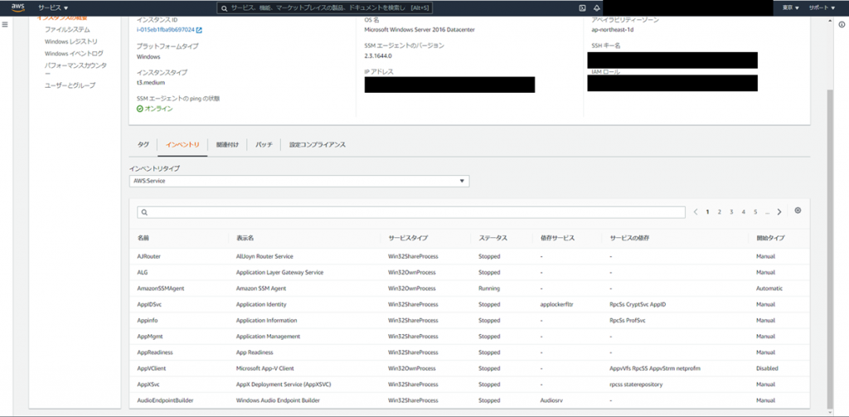Click the AudioEndpointBuilder service name
Viewport: 849px width, 417px height.
tap(165, 400)
